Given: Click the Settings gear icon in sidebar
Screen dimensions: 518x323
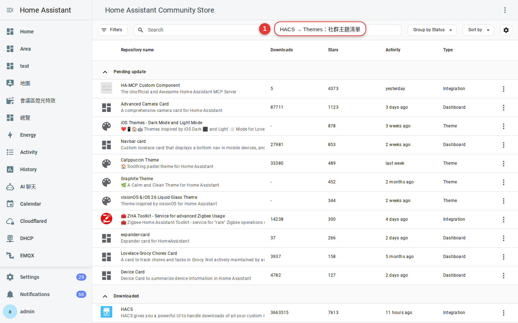Looking at the screenshot, I should 10,277.
